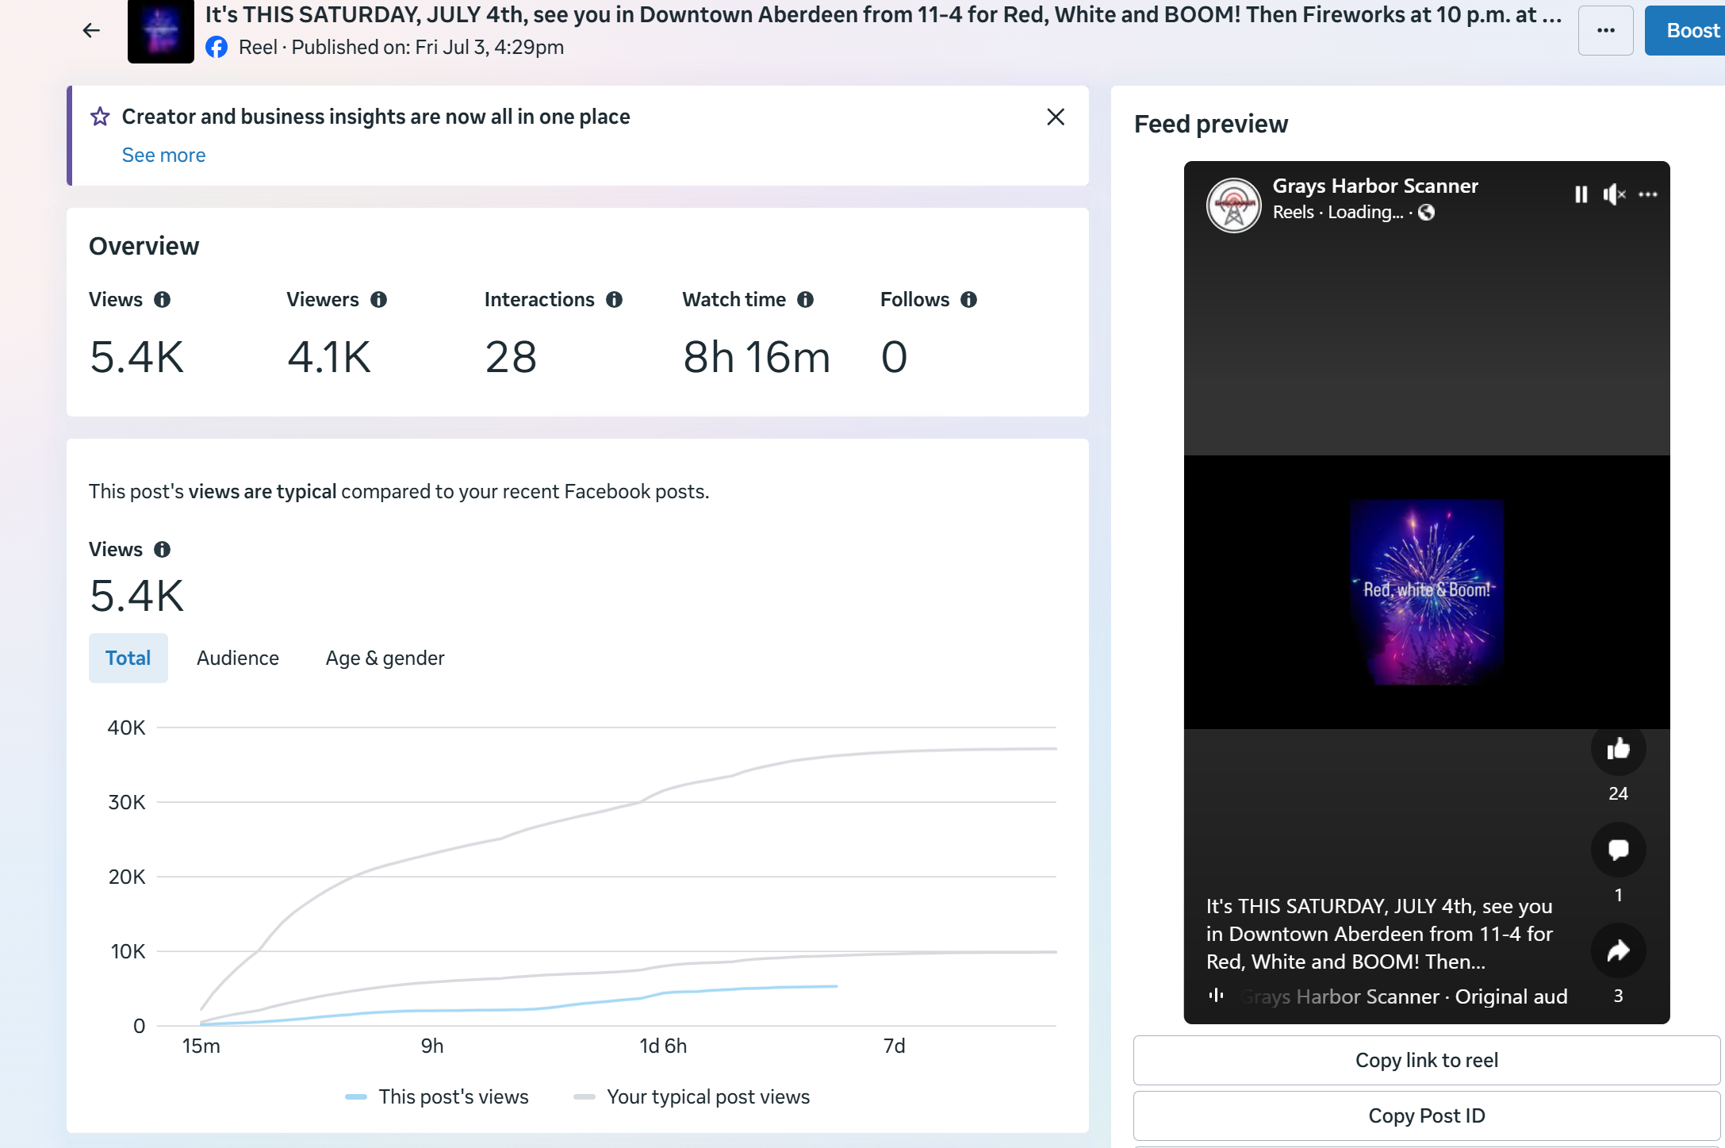Screen dimensions: 1725x1148
Task: Open the See more link
Action: pos(163,155)
